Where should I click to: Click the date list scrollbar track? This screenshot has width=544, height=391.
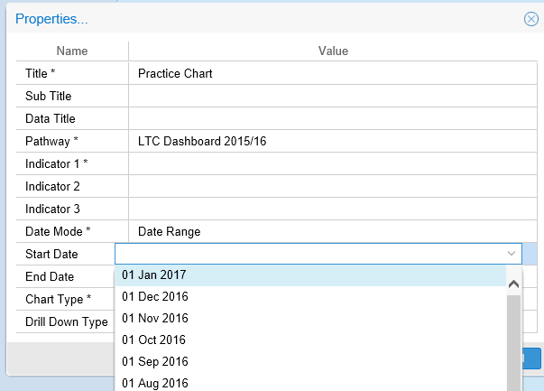pos(514,343)
